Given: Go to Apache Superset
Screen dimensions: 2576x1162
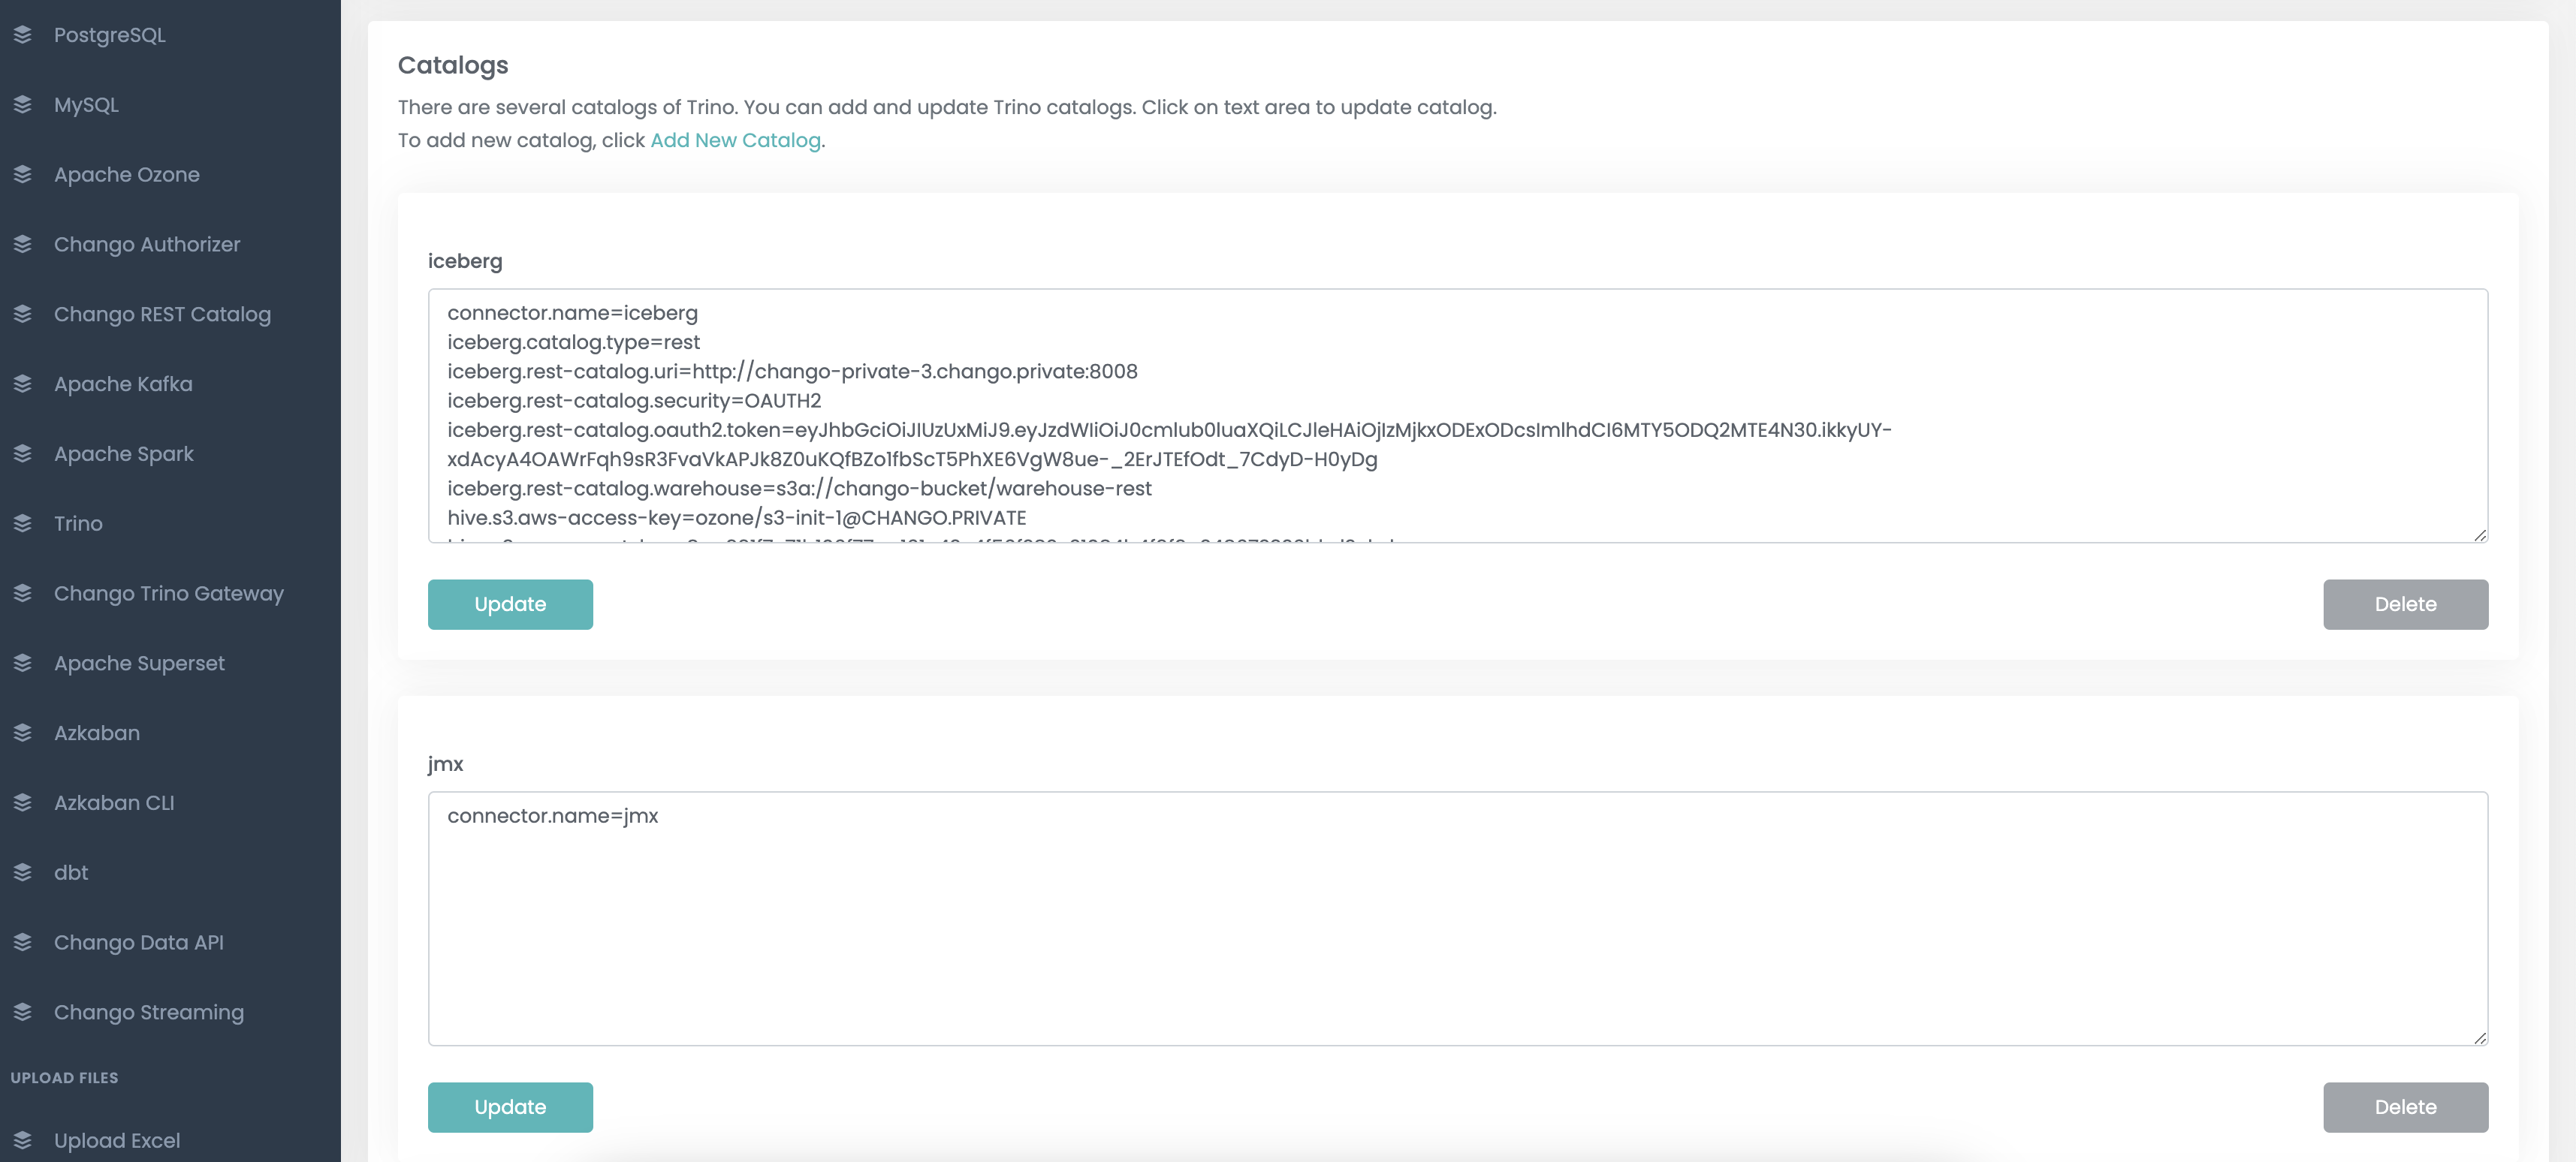Looking at the screenshot, I should [x=139, y=664].
